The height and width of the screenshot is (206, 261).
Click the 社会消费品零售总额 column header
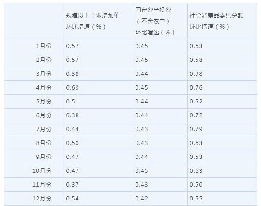coord(216,21)
